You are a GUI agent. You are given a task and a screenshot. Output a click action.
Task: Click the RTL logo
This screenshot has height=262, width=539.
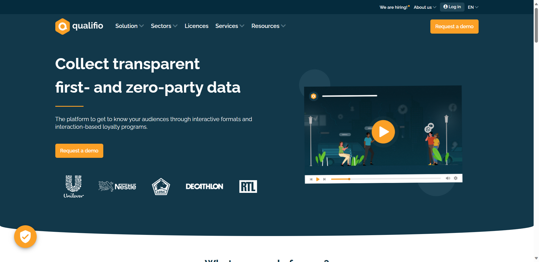(248, 187)
